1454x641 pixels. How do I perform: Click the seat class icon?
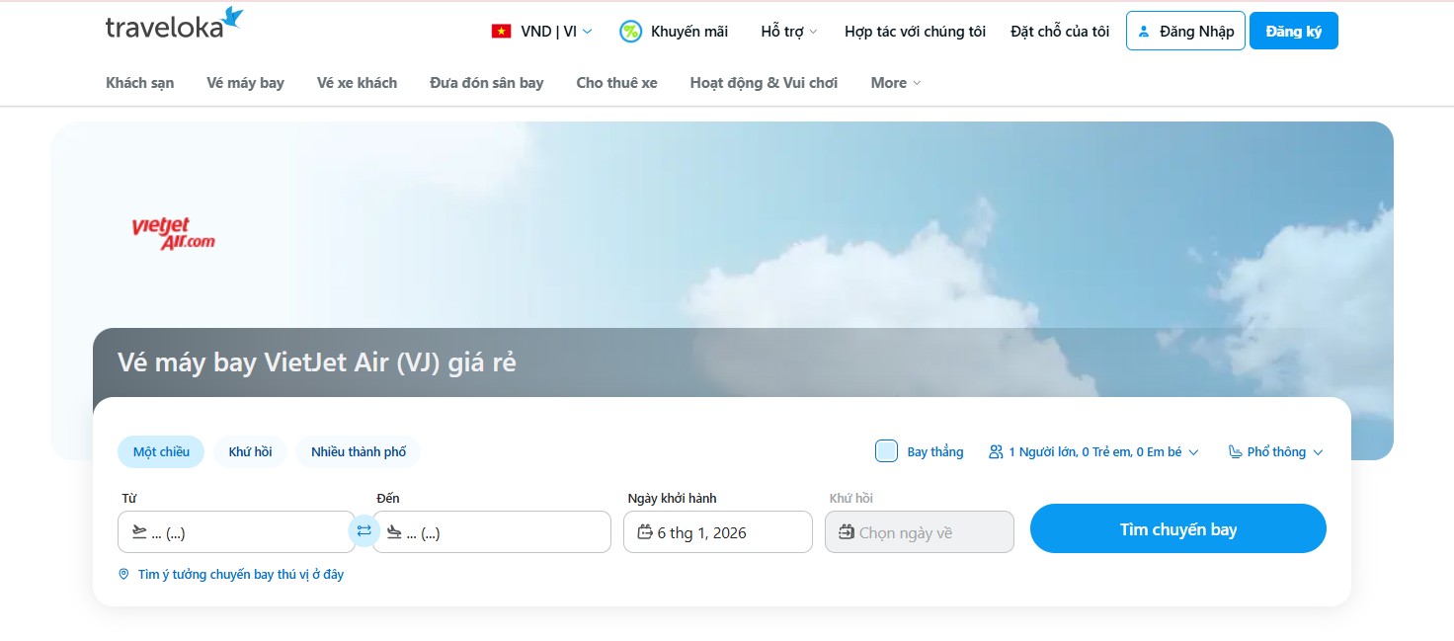coord(1235,452)
